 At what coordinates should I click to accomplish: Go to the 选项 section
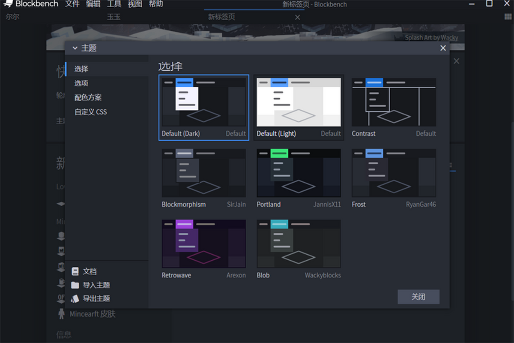81,83
